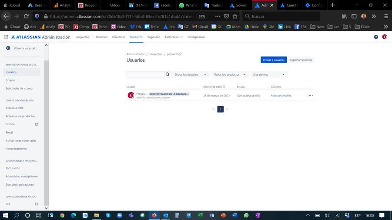Open Administrar suscripciones in the sidebar

(22, 176)
